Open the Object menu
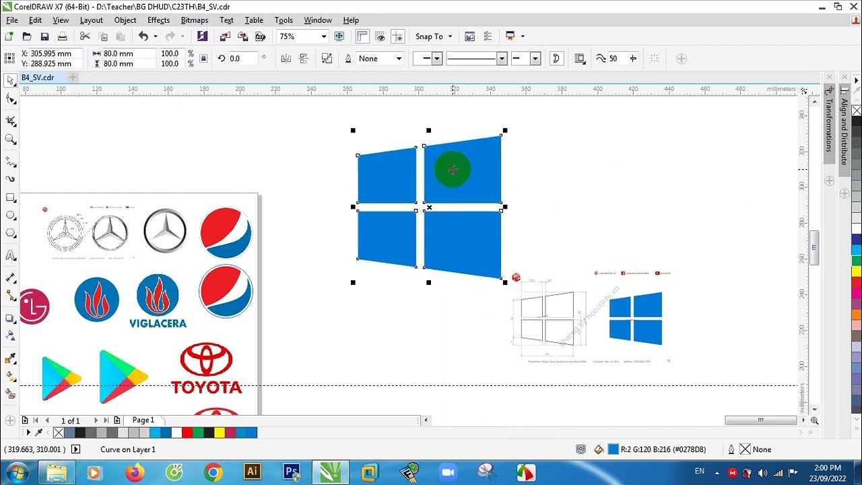 (x=125, y=20)
